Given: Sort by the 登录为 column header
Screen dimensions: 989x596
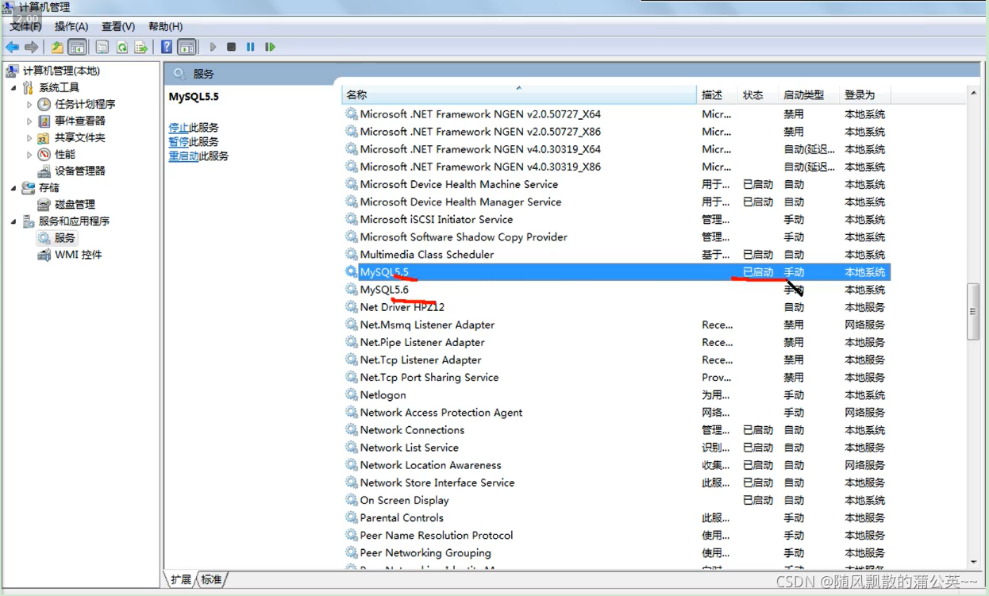Looking at the screenshot, I should pos(865,94).
